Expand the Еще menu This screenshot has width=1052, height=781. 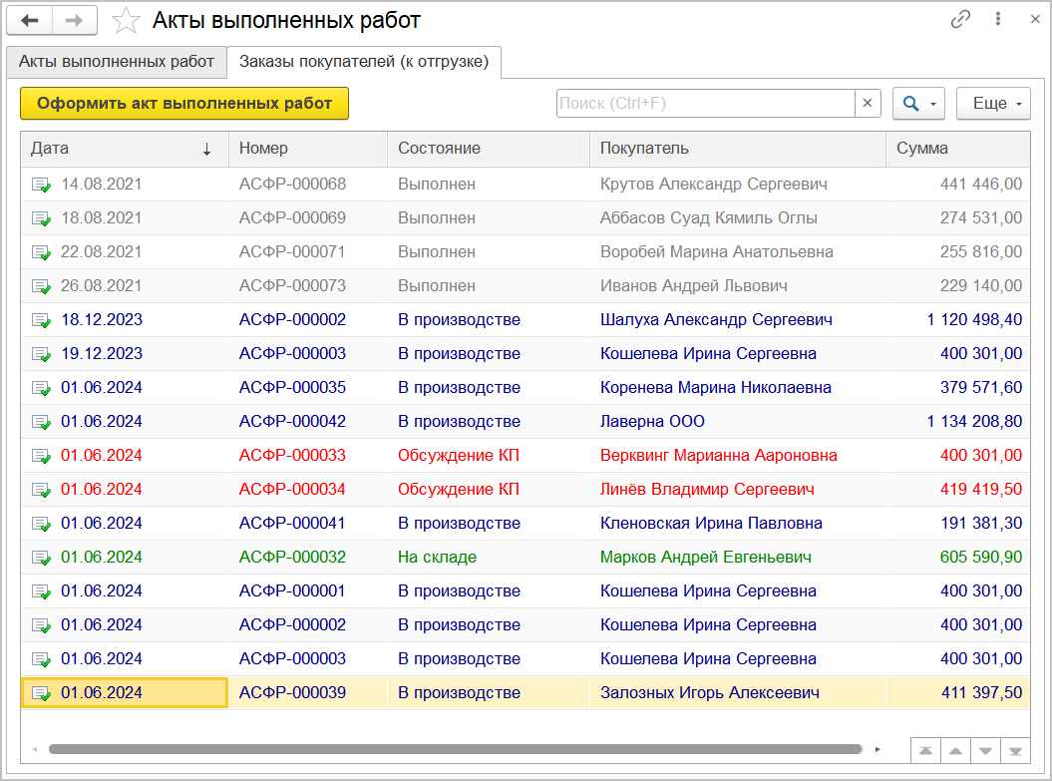(993, 103)
